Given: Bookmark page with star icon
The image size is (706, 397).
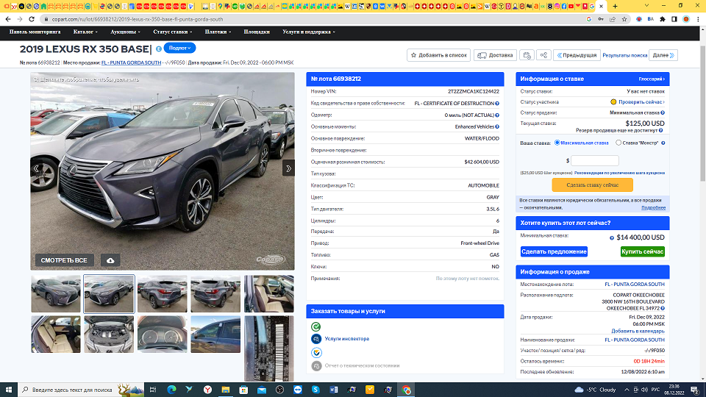Looking at the screenshot, I should (624, 19).
